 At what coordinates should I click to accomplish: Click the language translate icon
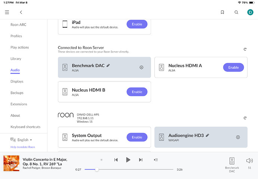(13, 140)
